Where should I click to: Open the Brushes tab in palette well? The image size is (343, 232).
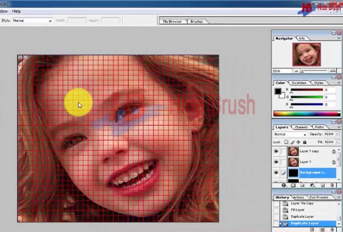click(x=196, y=22)
